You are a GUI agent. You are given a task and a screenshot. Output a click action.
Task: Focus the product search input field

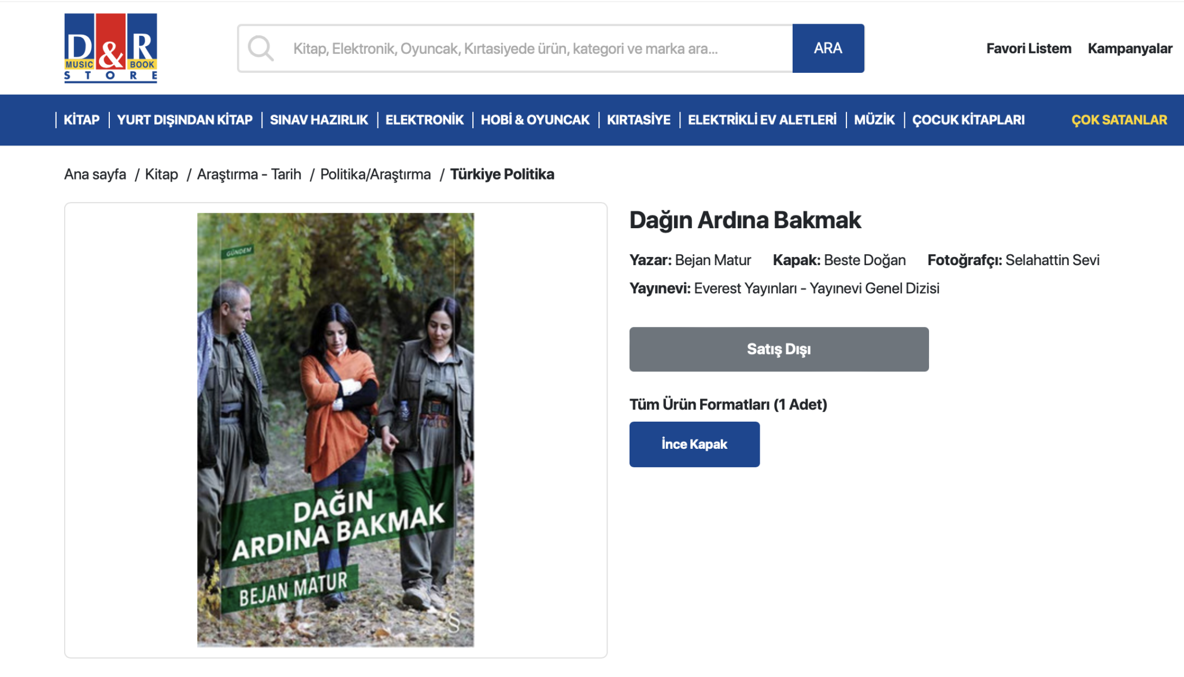coord(515,49)
